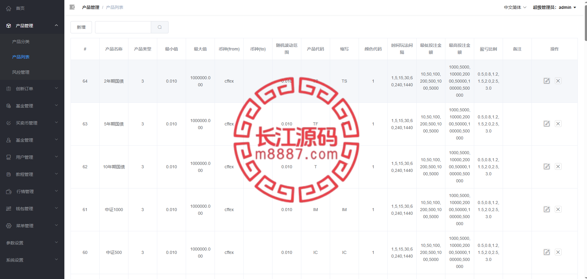Click the 创新订单 sidebar icon
Screen dimensions: 587x279
click(x=9, y=89)
